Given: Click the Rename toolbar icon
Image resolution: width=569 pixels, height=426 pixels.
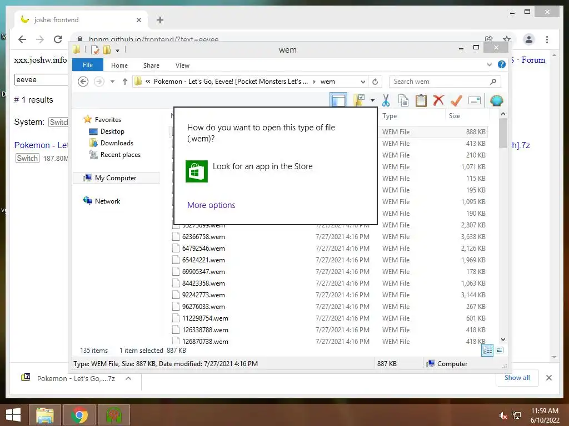Looking at the screenshot, I should pos(475,100).
